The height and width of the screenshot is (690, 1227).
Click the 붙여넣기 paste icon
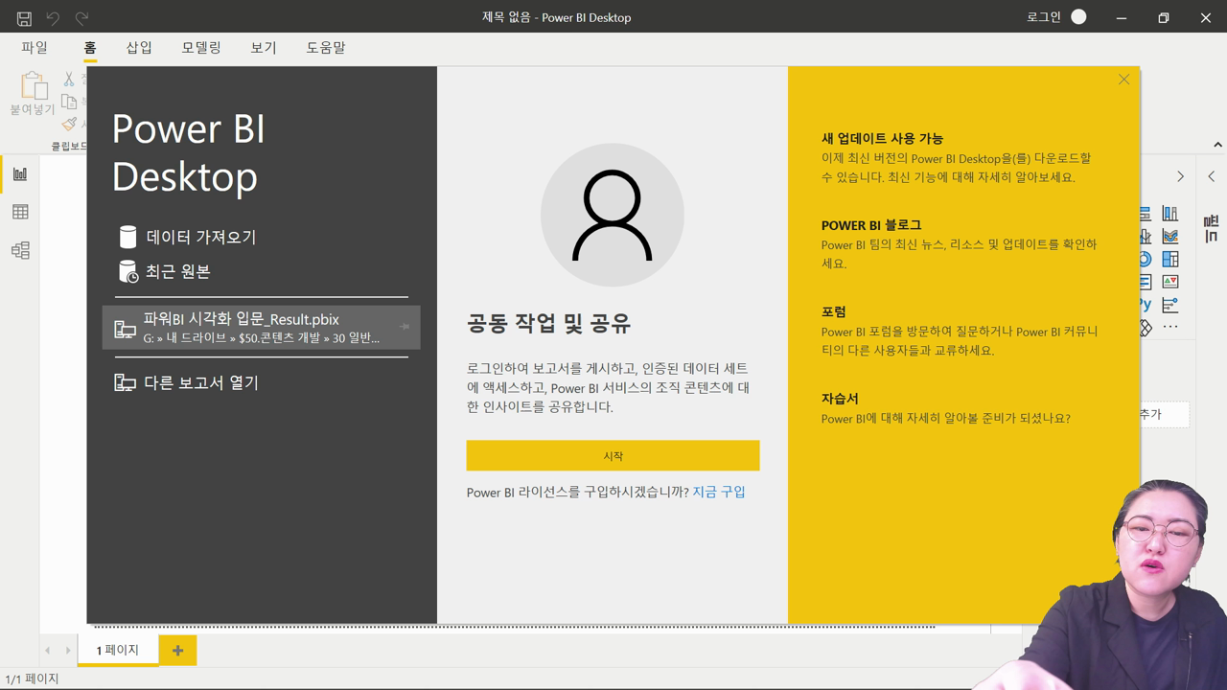pyautogui.click(x=33, y=86)
